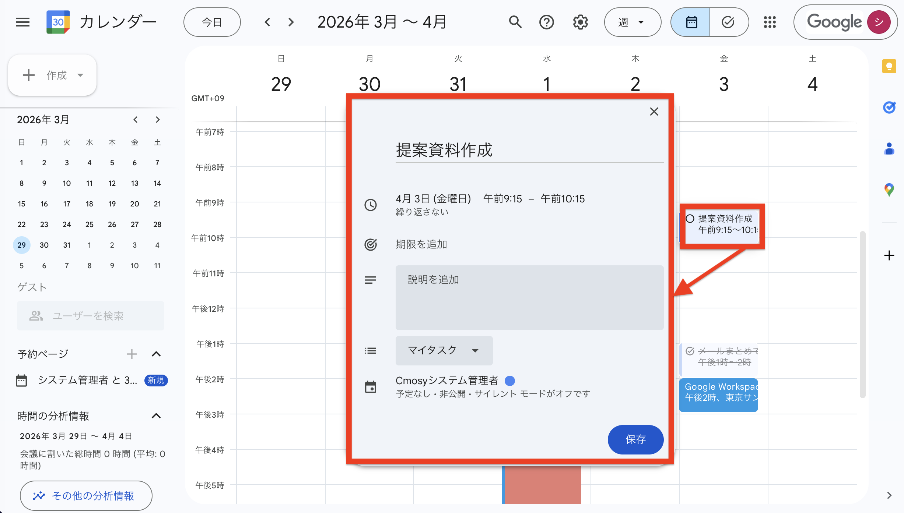
Task: Click the blue dot next to Cmosyシステム管理者
Action: click(510, 381)
